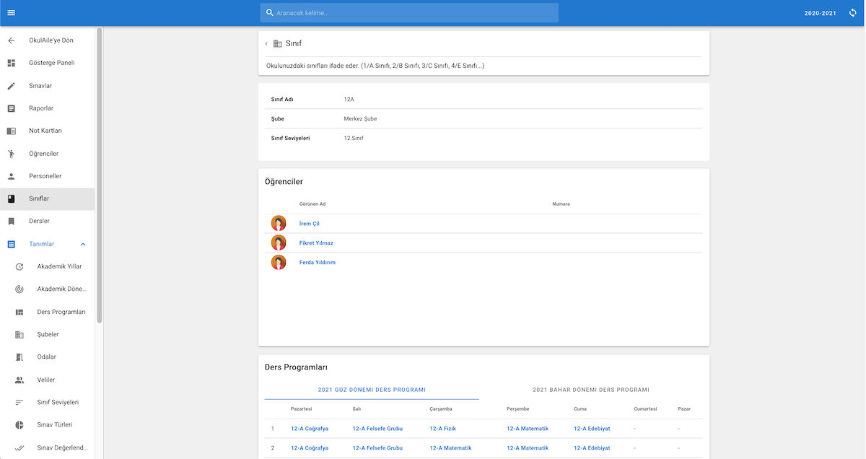This screenshot has height=459, width=866.
Task: Click Ferda Yıldırım's avatar thumbnail
Action: (279, 263)
